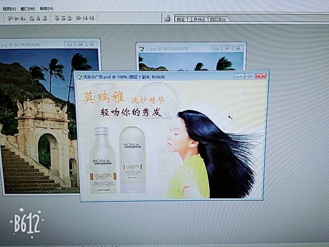Image resolution: width=329 pixels, height=247 pixels.
Task: Open the 视图(V) menu
Action: click(x=9, y=9)
